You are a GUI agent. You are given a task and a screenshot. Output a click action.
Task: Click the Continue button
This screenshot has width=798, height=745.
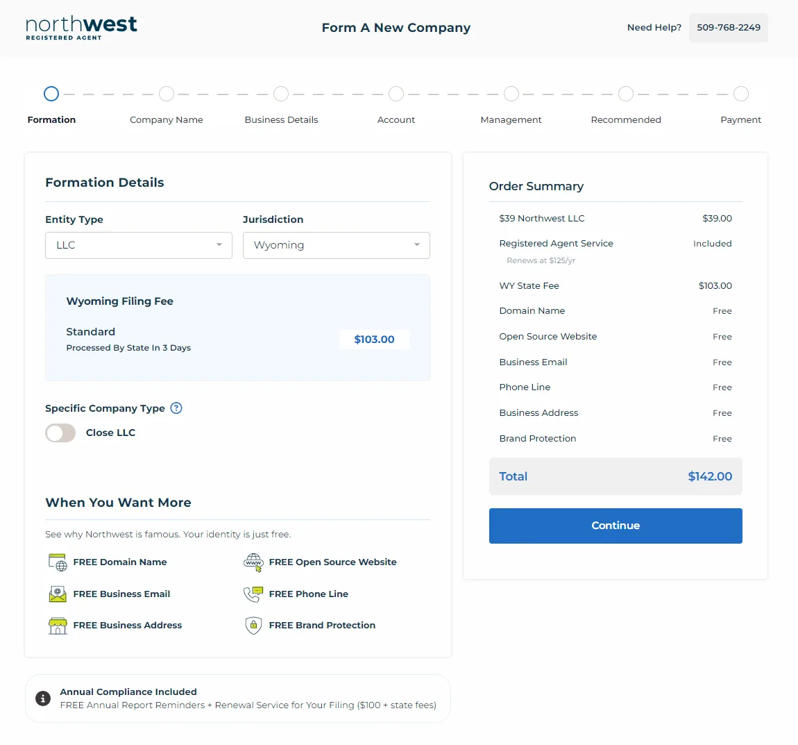(616, 526)
